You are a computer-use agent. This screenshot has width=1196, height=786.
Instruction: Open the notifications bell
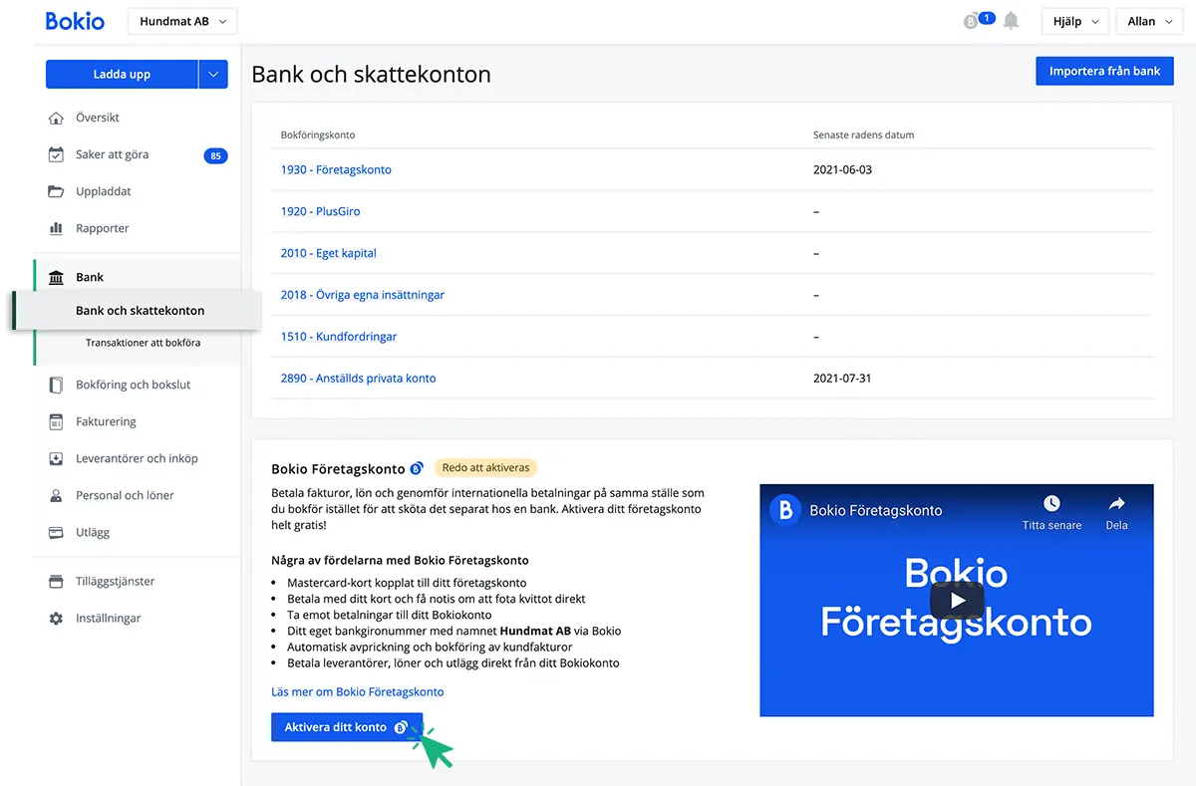pos(1011,21)
